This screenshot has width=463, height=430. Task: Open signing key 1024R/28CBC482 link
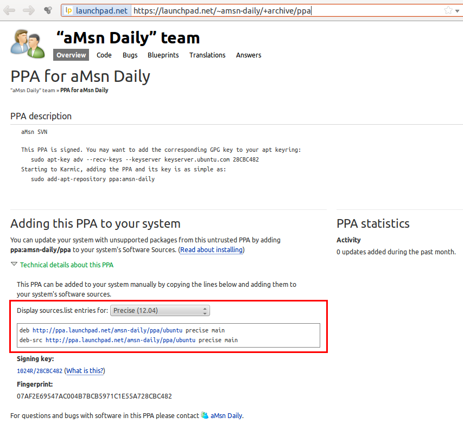[x=40, y=371]
